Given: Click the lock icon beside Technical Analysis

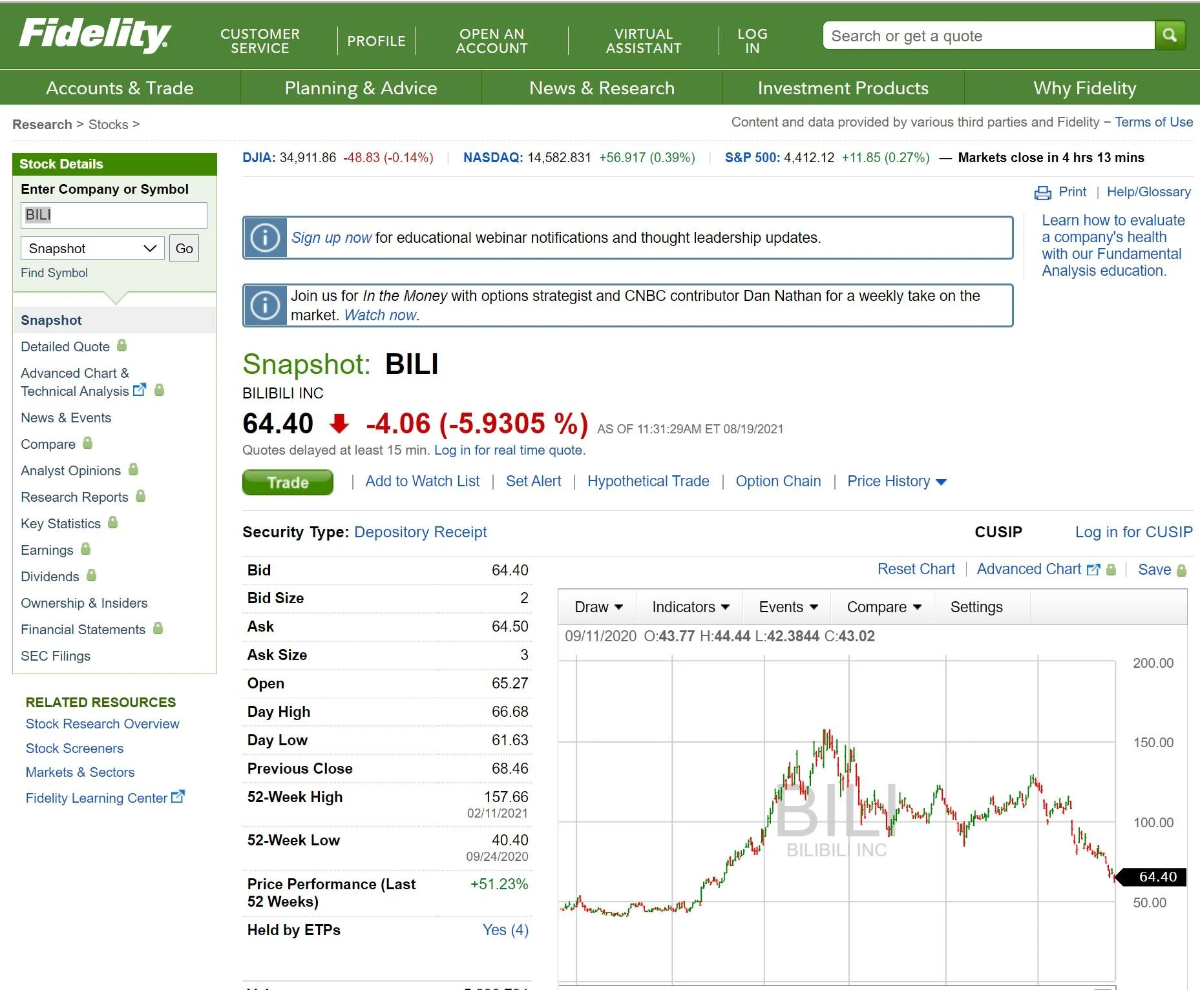Looking at the screenshot, I should click(160, 390).
